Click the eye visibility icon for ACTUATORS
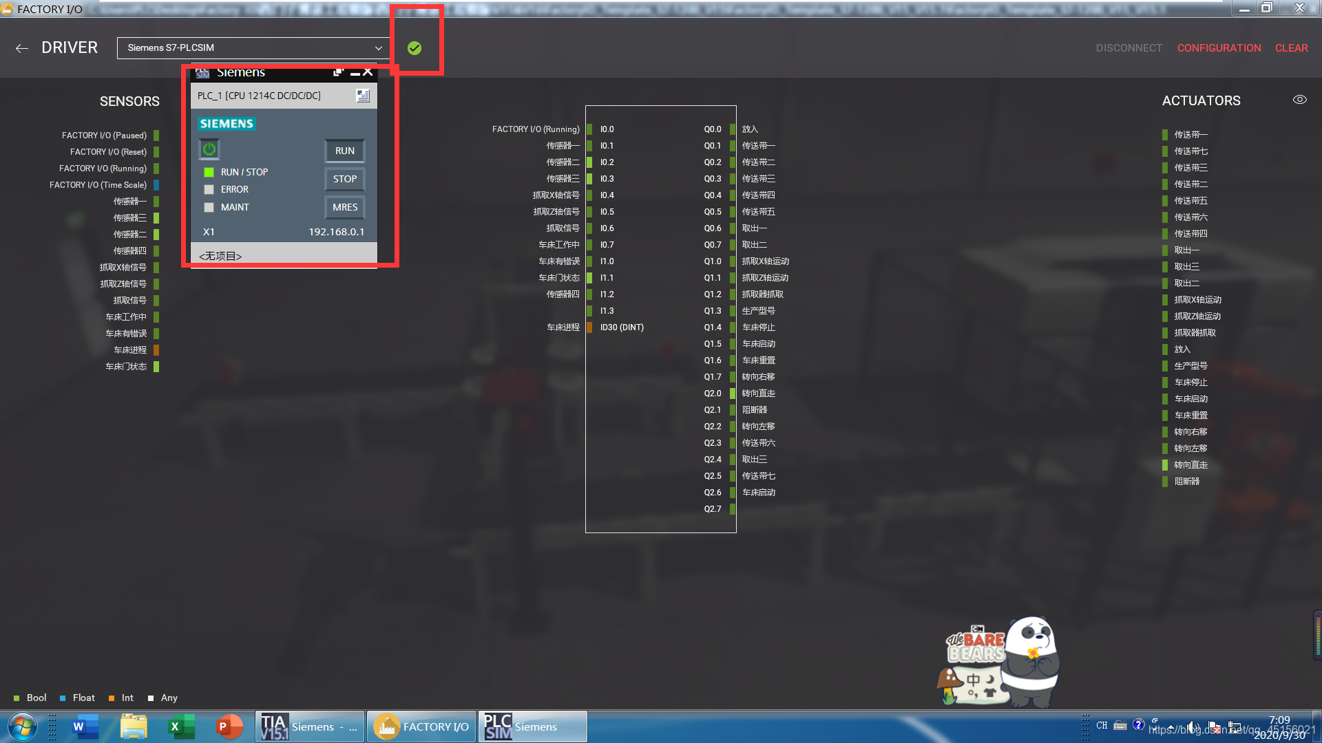Image resolution: width=1322 pixels, height=743 pixels. (x=1299, y=100)
